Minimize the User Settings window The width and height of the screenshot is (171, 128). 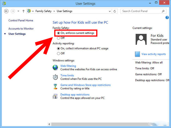(x=150, y=3)
